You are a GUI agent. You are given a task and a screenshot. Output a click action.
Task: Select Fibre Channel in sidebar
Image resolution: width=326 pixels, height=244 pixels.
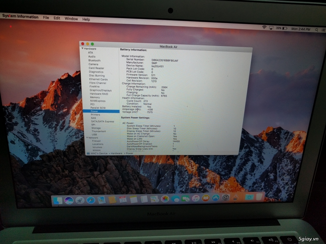[98, 83]
